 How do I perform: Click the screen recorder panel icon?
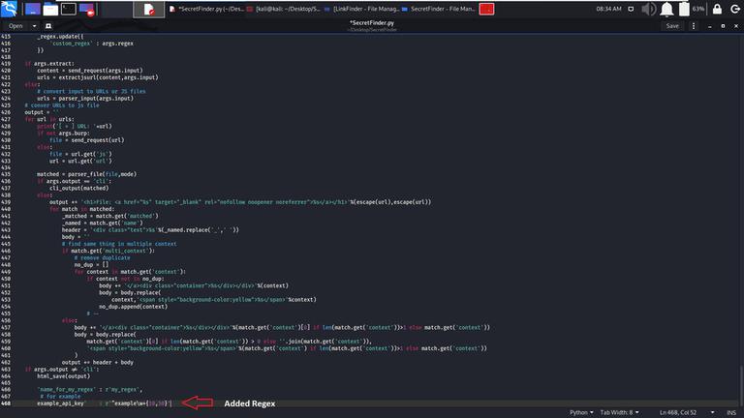click(x=87, y=9)
